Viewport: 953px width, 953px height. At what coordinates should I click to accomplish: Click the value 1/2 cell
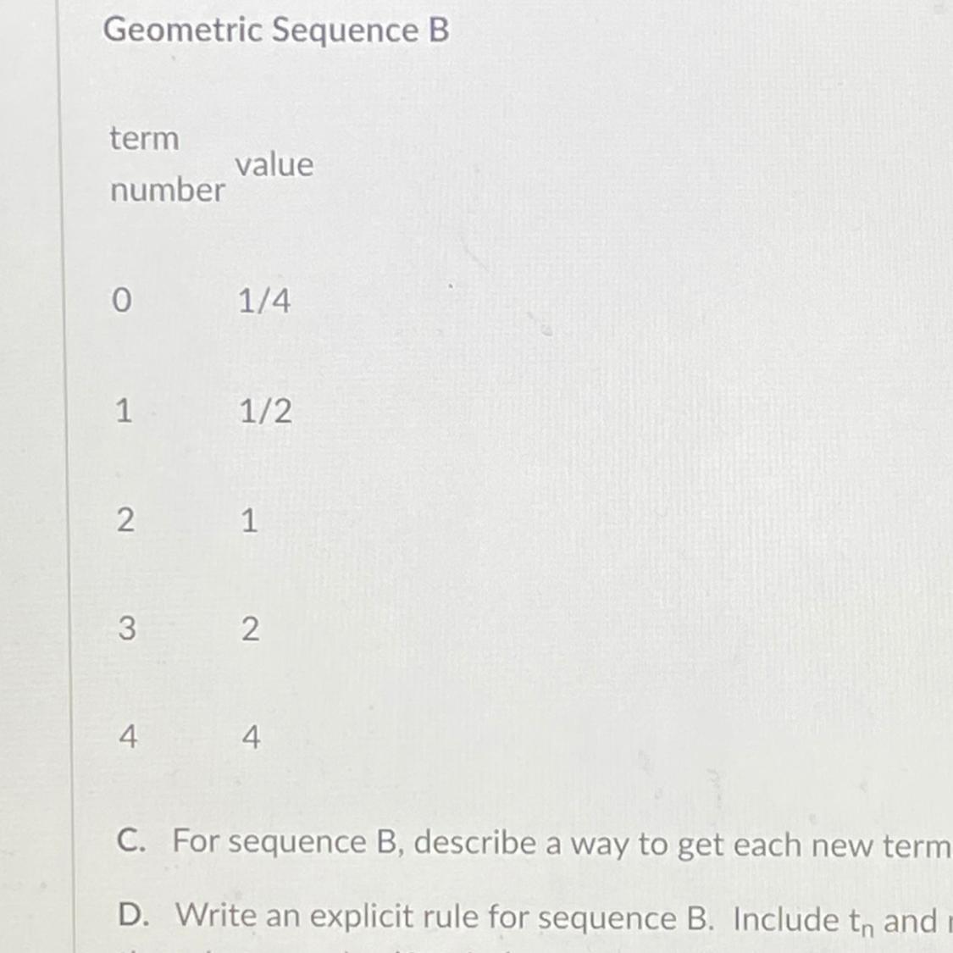pos(266,411)
